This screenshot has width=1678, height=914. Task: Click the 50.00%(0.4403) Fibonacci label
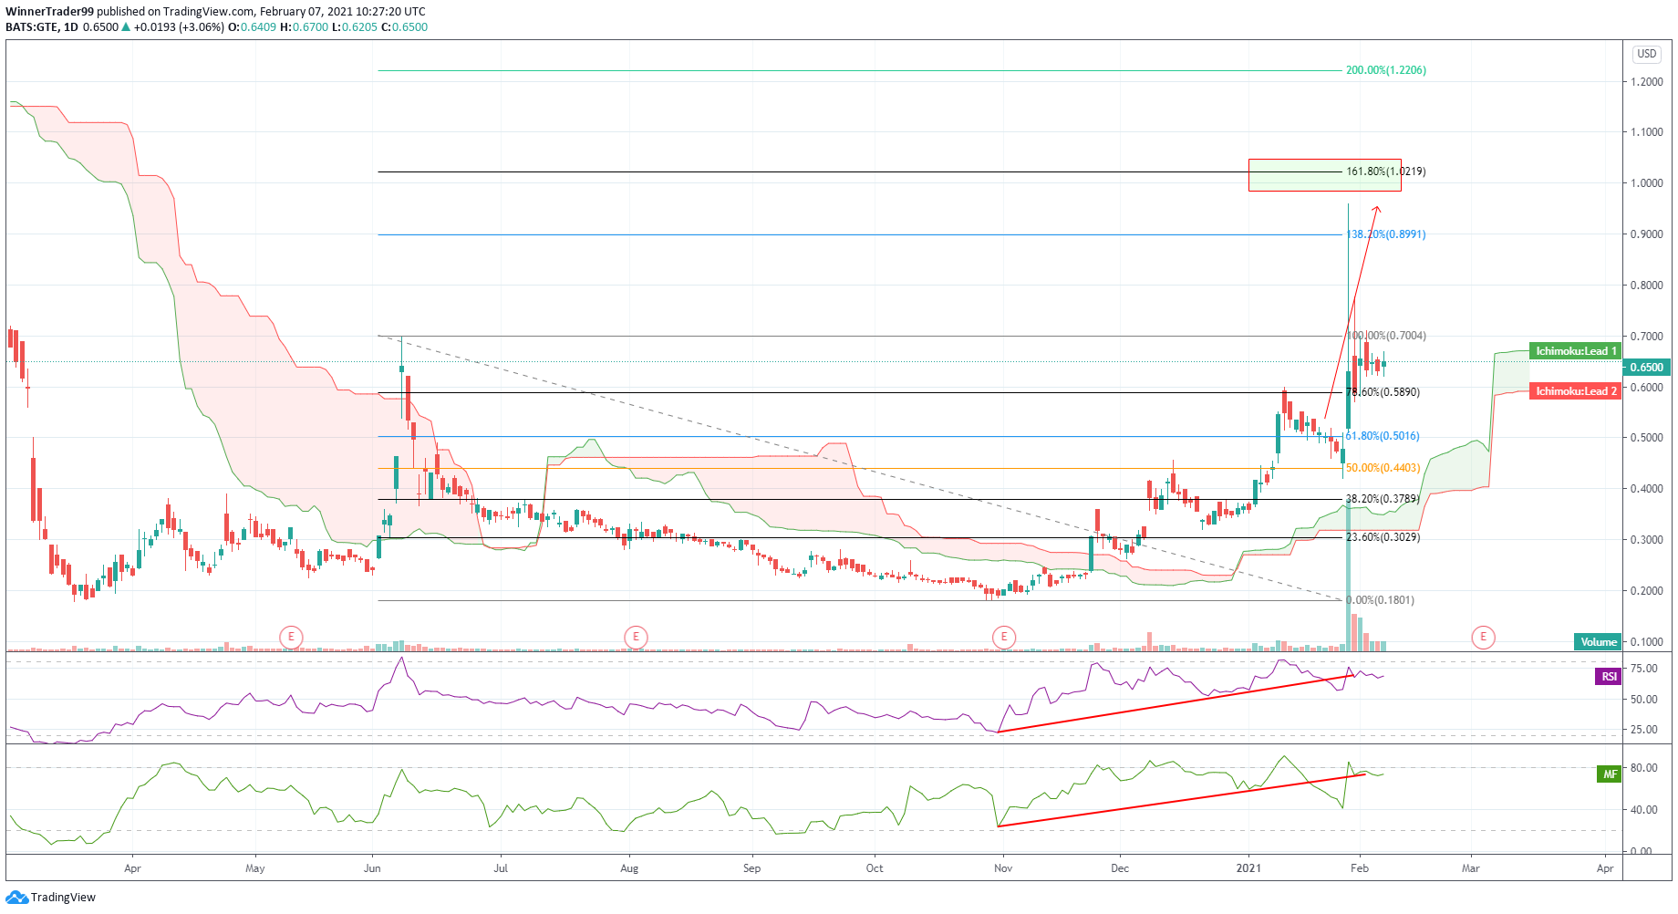[x=1383, y=468]
